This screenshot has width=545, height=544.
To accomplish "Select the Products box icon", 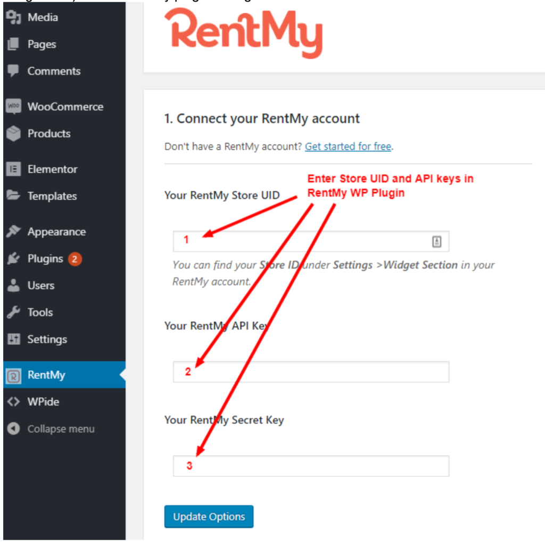I will [13, 133].
